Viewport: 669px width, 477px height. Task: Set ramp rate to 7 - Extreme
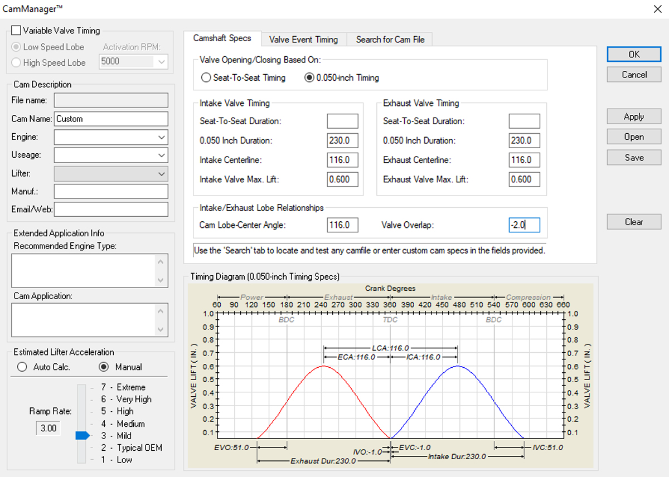[123, 387]
